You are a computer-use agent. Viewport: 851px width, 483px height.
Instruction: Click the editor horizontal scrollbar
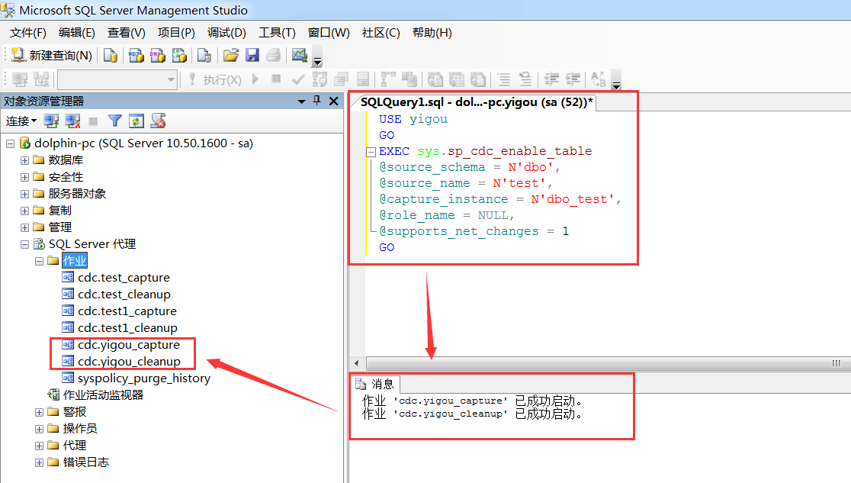pyautogui.click(x=595, y=363)
